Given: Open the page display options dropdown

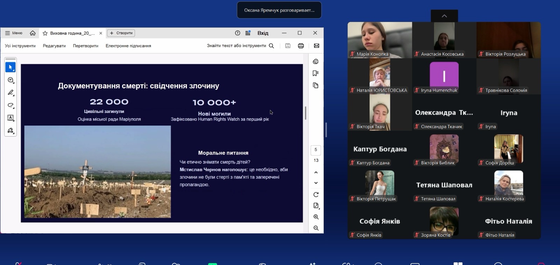Looking at the screenshot, I should 316,206.
